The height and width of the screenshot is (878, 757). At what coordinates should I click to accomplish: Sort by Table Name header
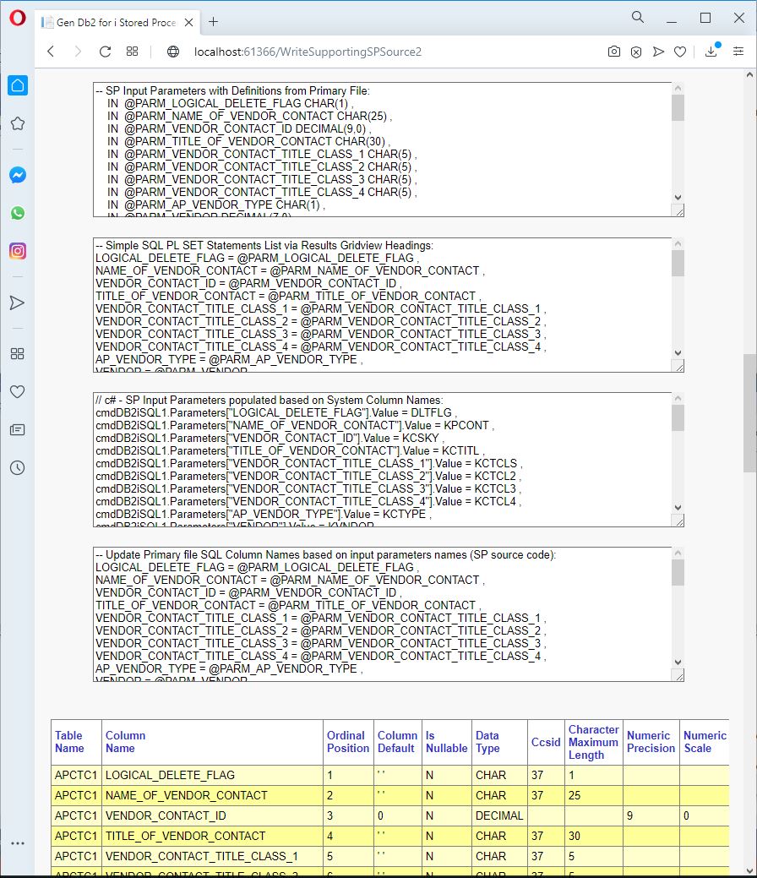point(69,742)
